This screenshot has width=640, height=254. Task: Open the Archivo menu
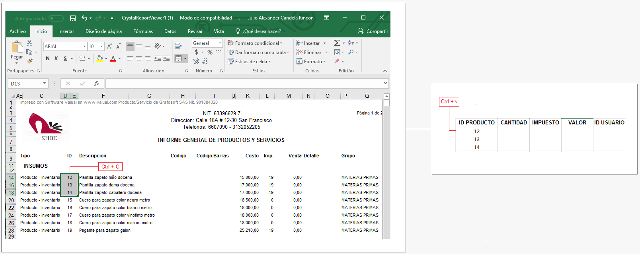pos(18,31)
